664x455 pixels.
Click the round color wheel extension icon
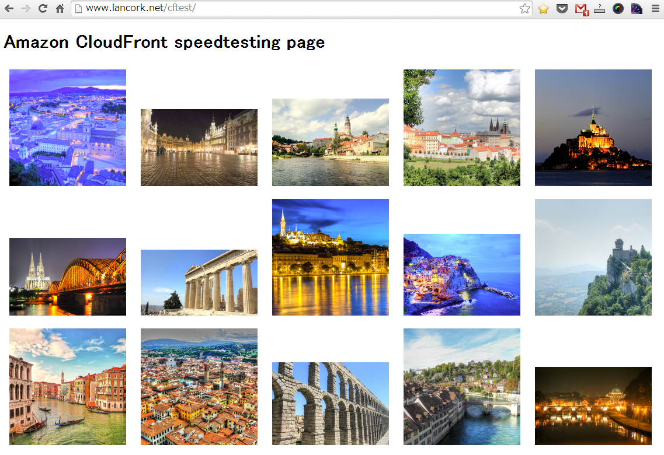(618, 8)
